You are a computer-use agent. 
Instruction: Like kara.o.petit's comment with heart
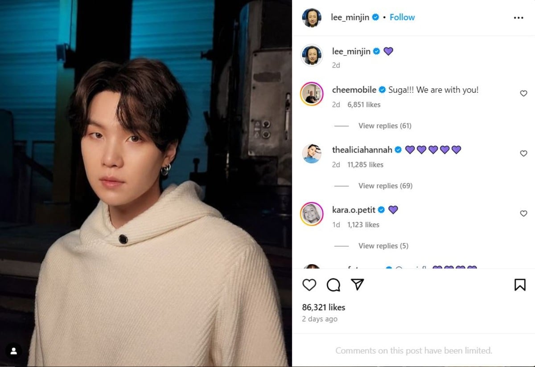click(523, 214)
